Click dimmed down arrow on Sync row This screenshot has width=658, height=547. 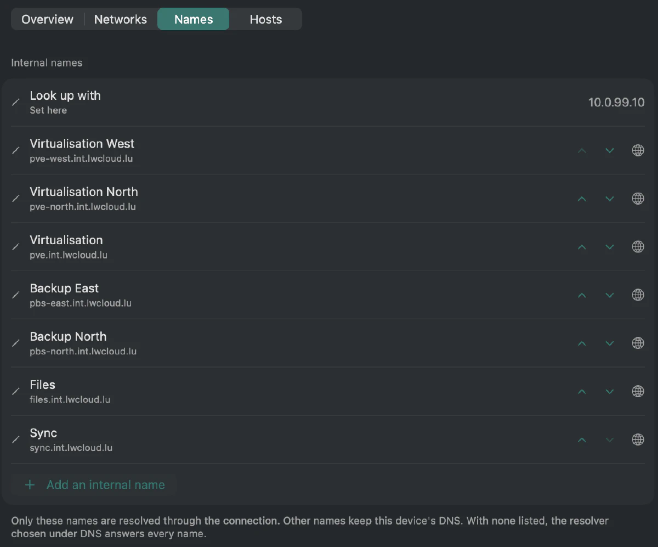pyautogui.click(x=610, y=440)
